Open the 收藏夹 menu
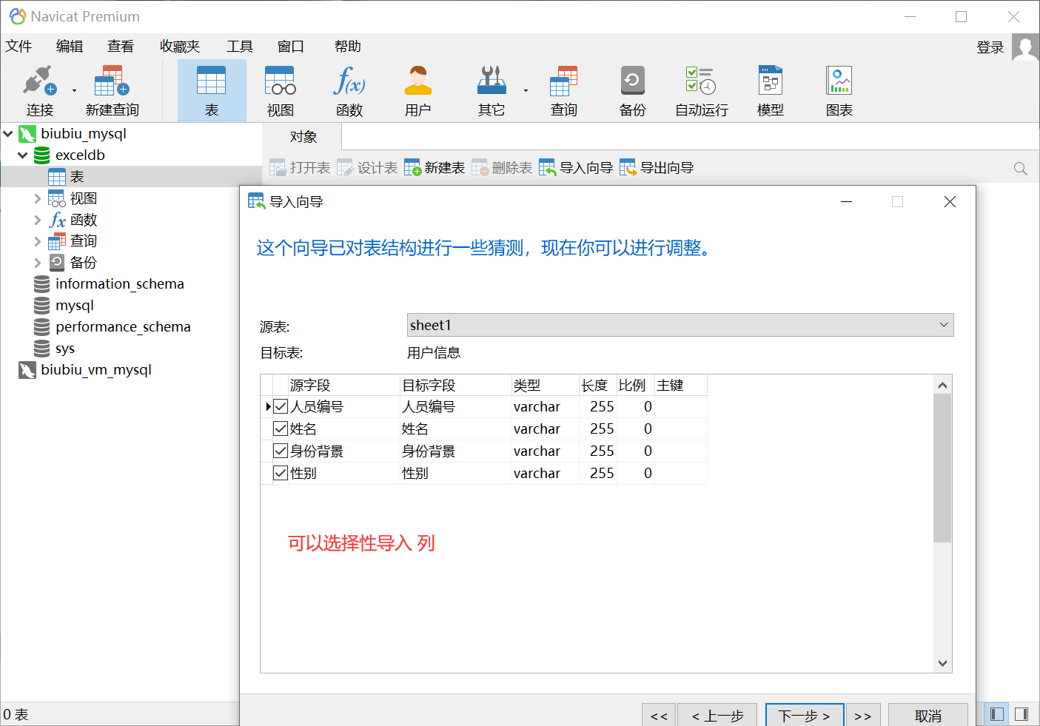The width and height of the screenshot is (1040, 726). coord(180,47)
